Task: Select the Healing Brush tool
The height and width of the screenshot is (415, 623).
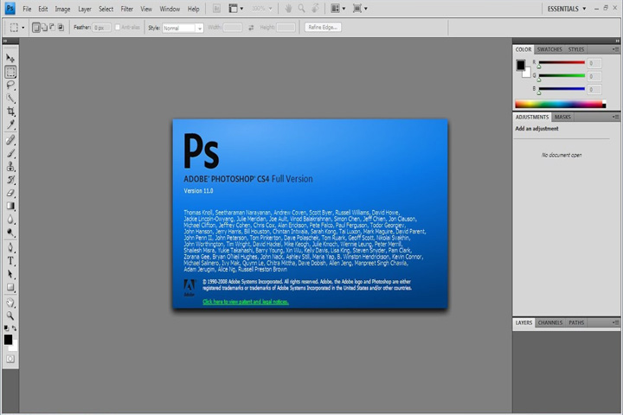Action: 10,140
